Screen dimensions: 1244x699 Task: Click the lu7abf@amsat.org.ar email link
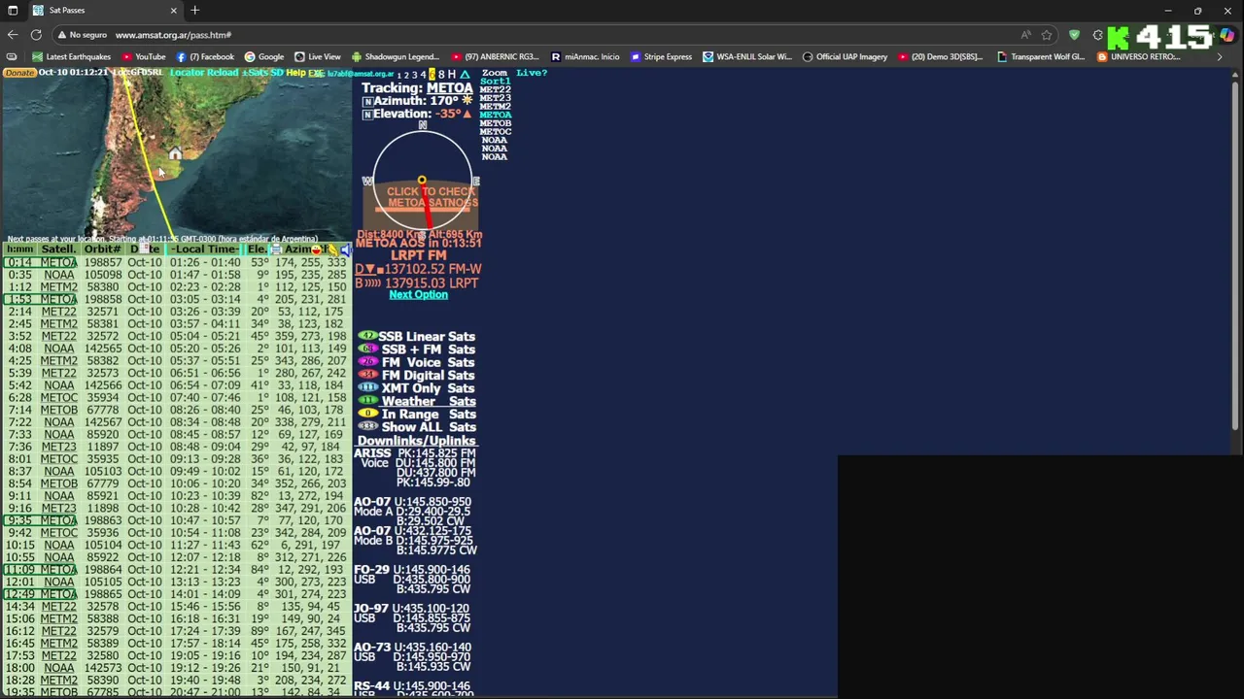click(360, 74)
